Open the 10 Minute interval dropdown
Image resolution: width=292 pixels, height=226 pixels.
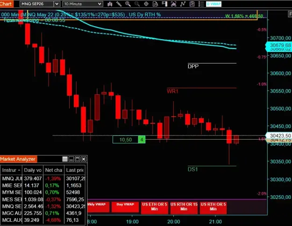[83, 4]
